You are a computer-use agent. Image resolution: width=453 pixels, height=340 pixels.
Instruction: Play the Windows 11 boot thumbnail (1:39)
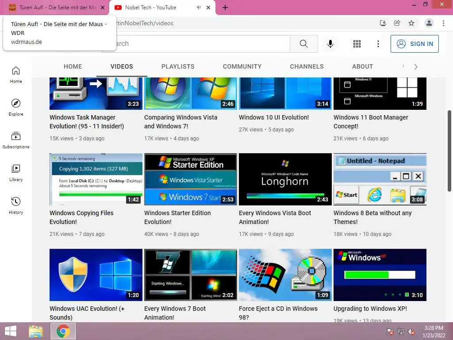point(380,93)
